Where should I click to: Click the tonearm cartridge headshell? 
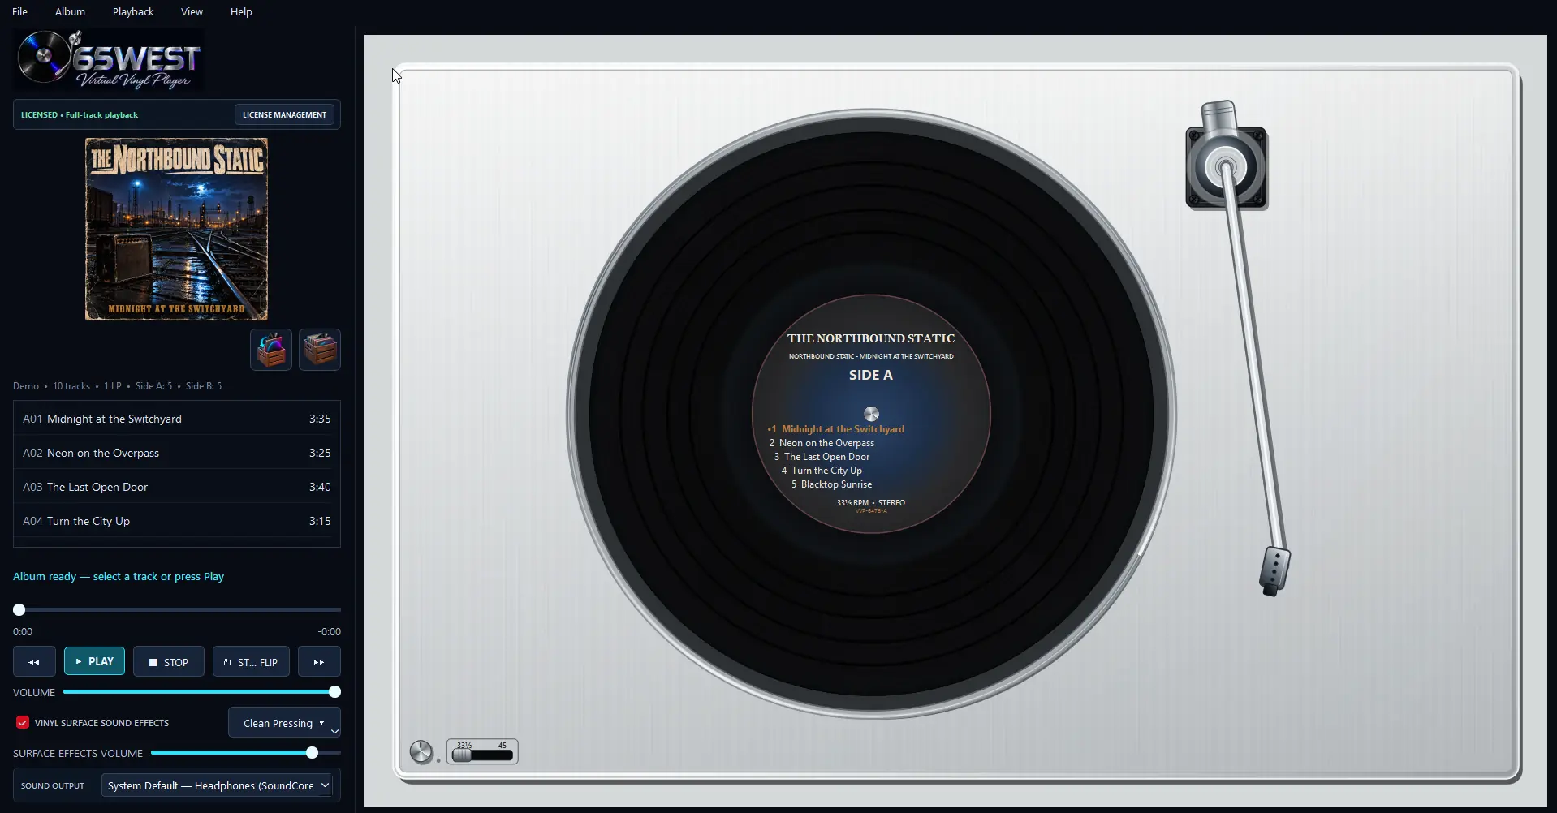tap(1274, 571)
